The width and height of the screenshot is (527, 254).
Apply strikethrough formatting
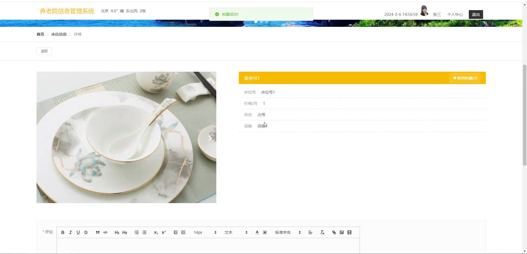[86, 232]
